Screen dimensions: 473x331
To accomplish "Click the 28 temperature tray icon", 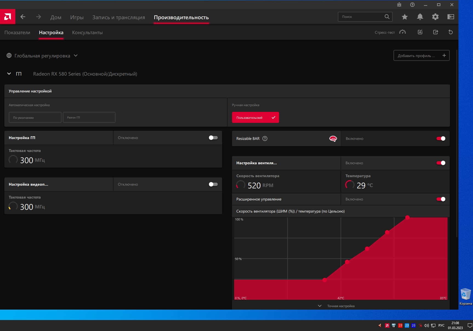I will 413,326.
